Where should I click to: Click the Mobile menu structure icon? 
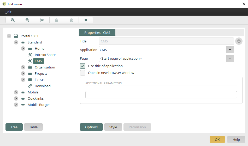23,92
